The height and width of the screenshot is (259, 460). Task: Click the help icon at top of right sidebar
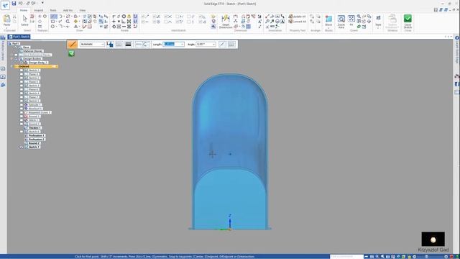click(457, 38)
